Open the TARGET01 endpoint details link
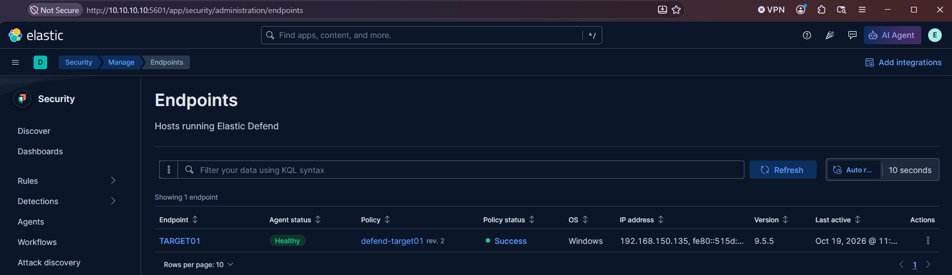Viewport: 952px width, 275px height. point(180,241)
